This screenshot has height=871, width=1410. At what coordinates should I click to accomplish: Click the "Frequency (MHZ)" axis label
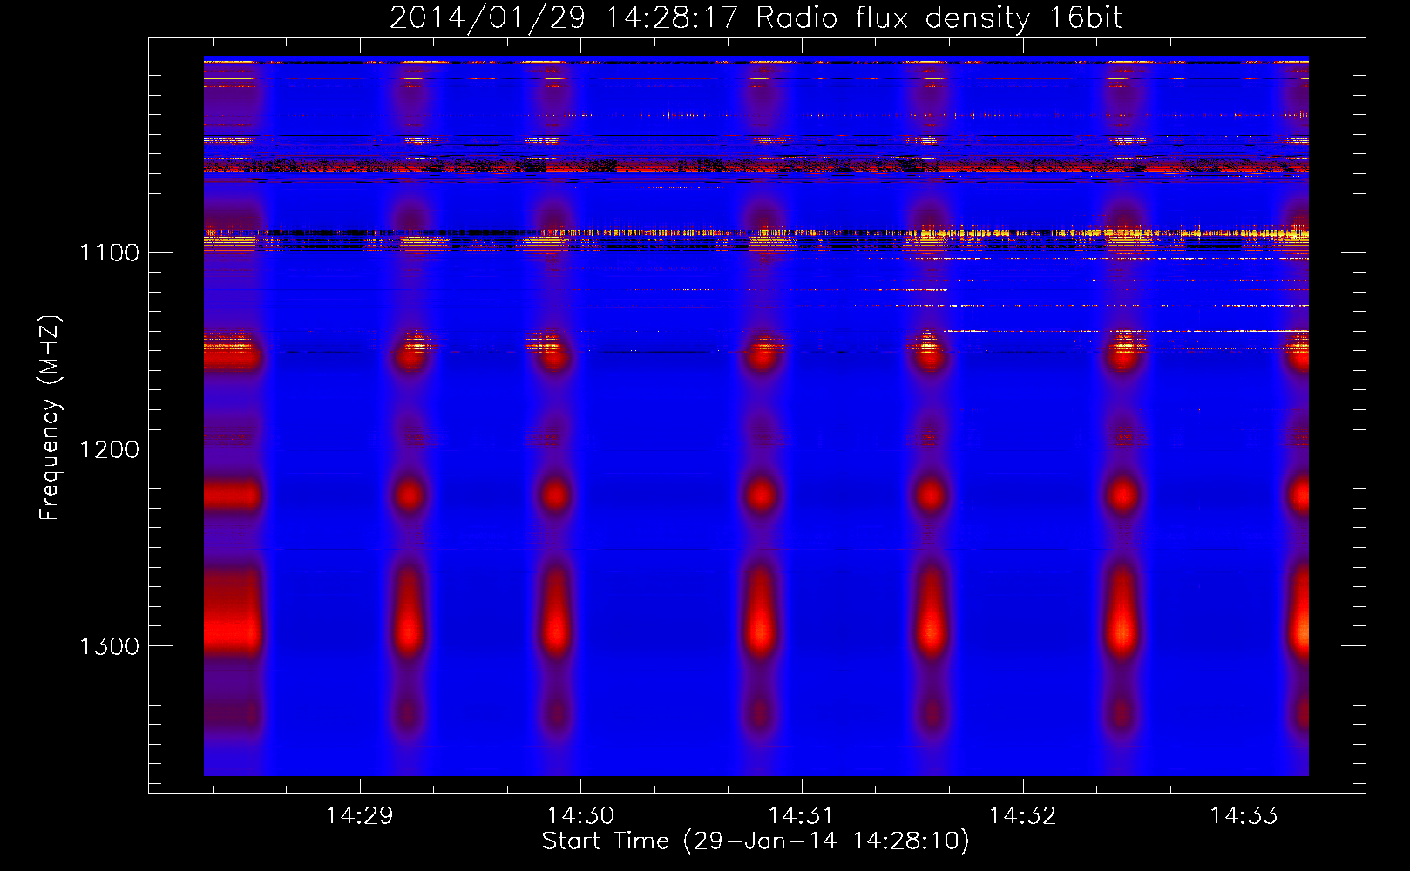[51, 418]
